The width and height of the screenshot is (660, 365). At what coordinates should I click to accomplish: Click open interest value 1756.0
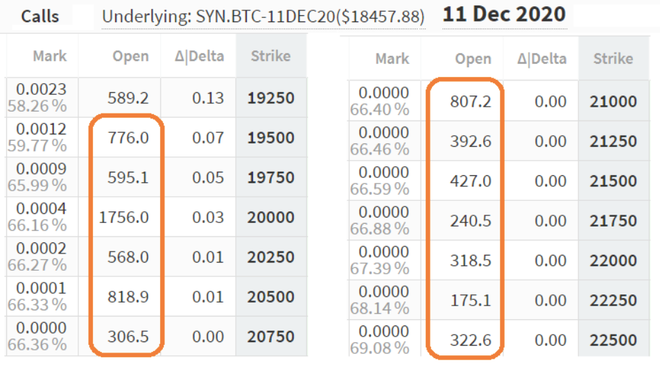pyautogui.click(x=124, y=217)
